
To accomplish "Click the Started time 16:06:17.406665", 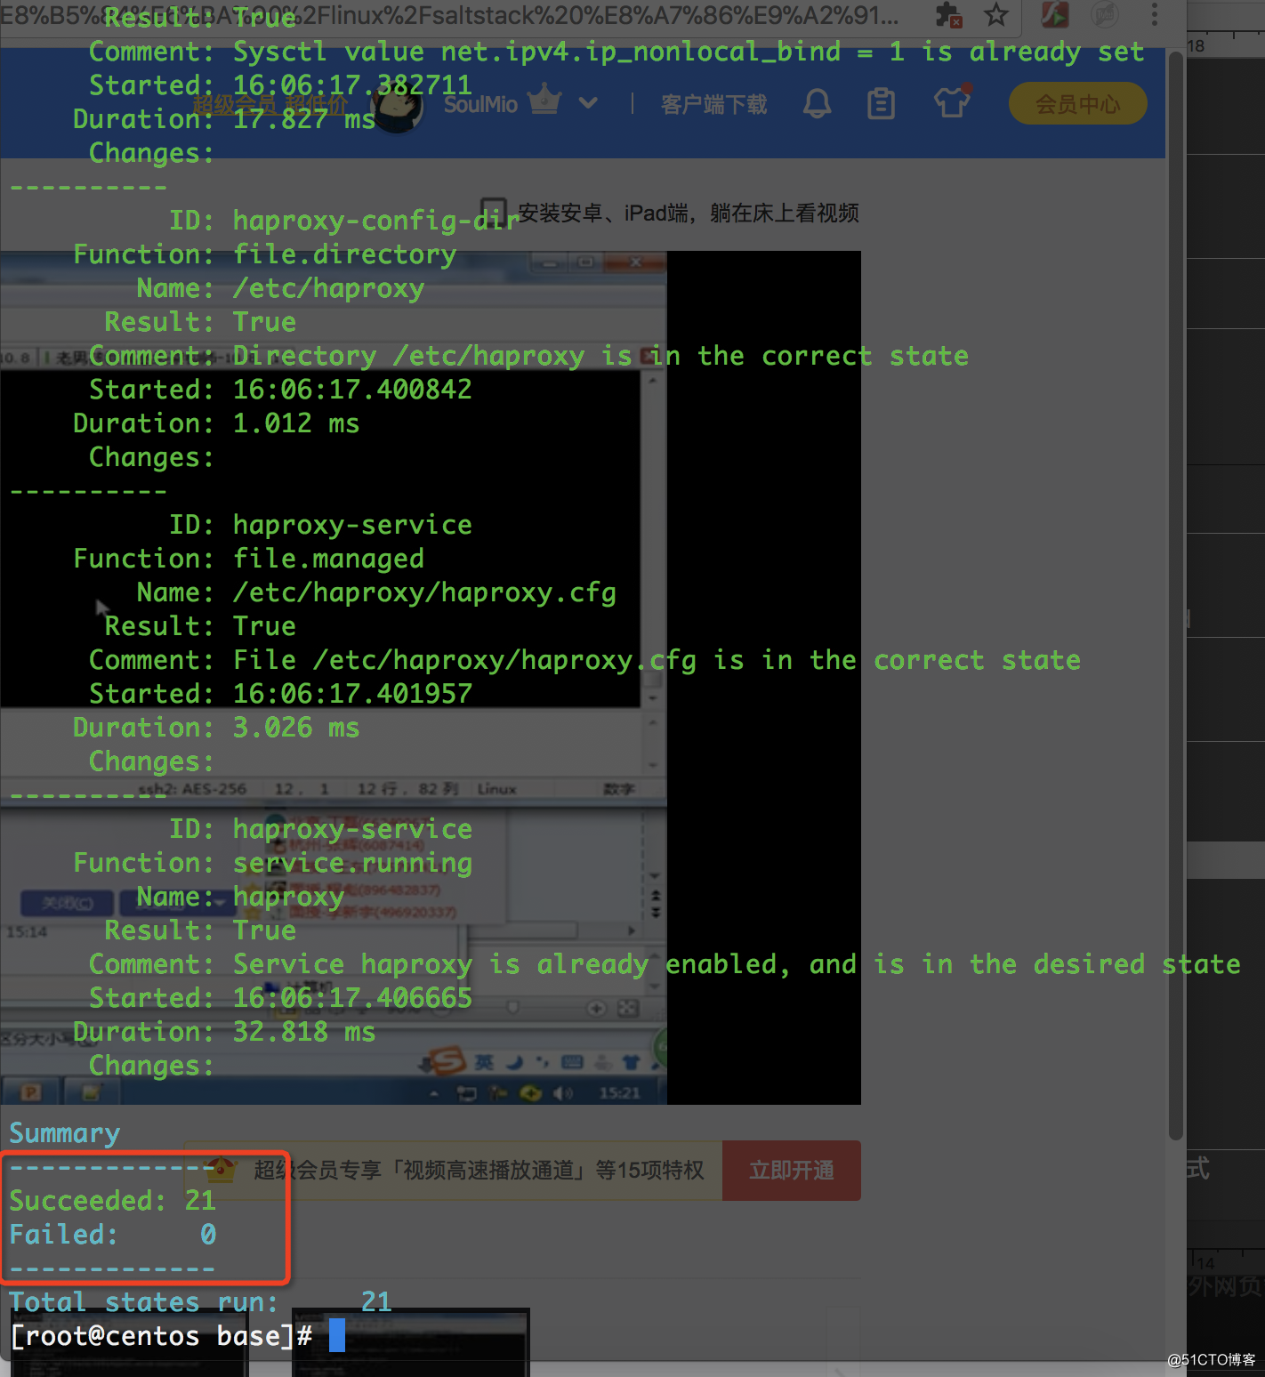I will (352, 998).
